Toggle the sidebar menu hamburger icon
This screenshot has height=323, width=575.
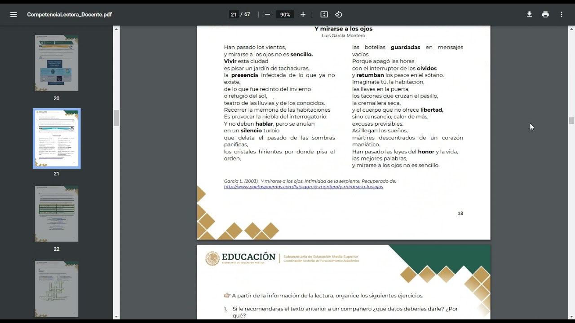pyautogui.click(x=13, y=14)
